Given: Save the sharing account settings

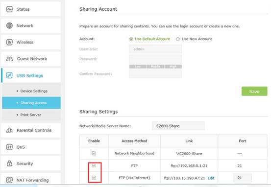Looking at the screenshot, I should [254, 91].
